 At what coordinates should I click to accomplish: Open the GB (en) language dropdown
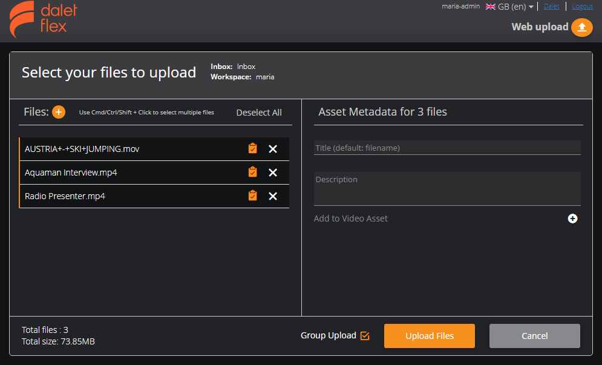click(509, 6)
